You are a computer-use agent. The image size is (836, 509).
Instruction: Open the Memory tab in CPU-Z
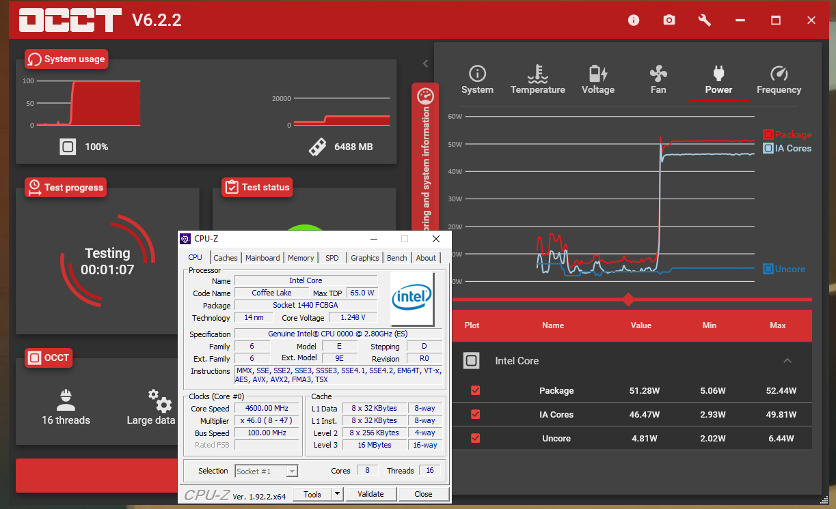click(x=301, y=258)
